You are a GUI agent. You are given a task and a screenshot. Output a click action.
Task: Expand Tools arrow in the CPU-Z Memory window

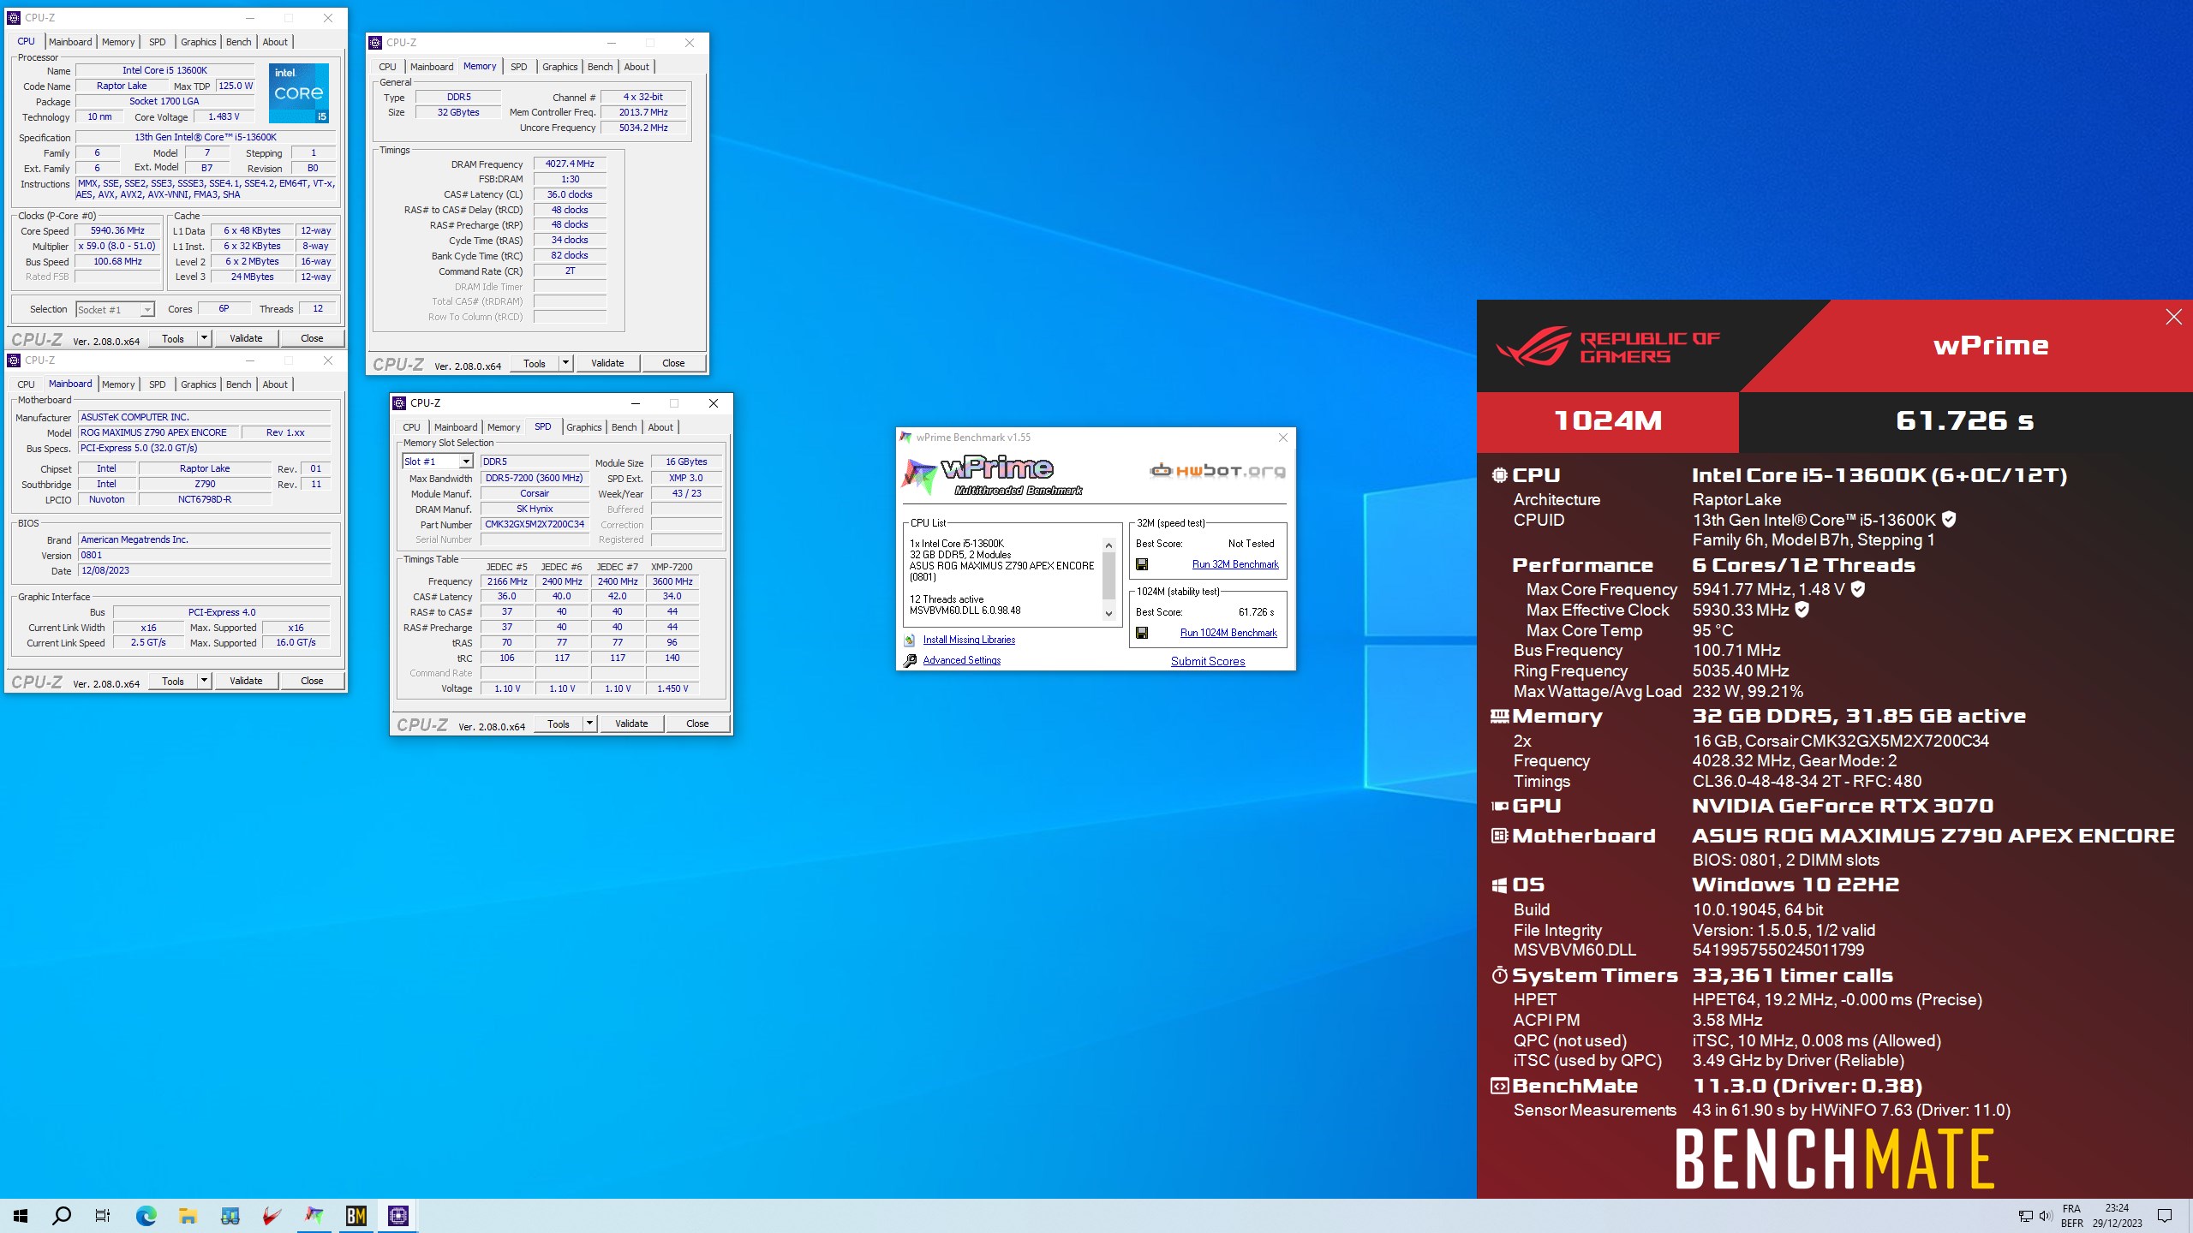click(565, 363)
